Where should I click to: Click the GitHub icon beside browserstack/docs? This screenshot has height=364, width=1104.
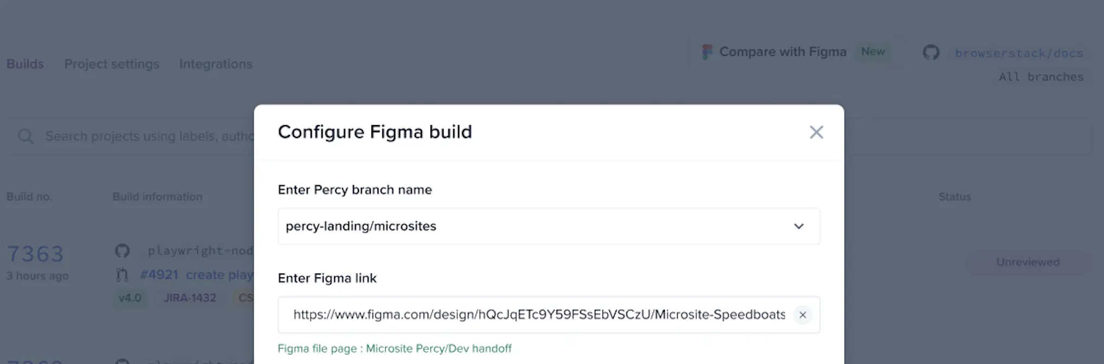[931, 53]
